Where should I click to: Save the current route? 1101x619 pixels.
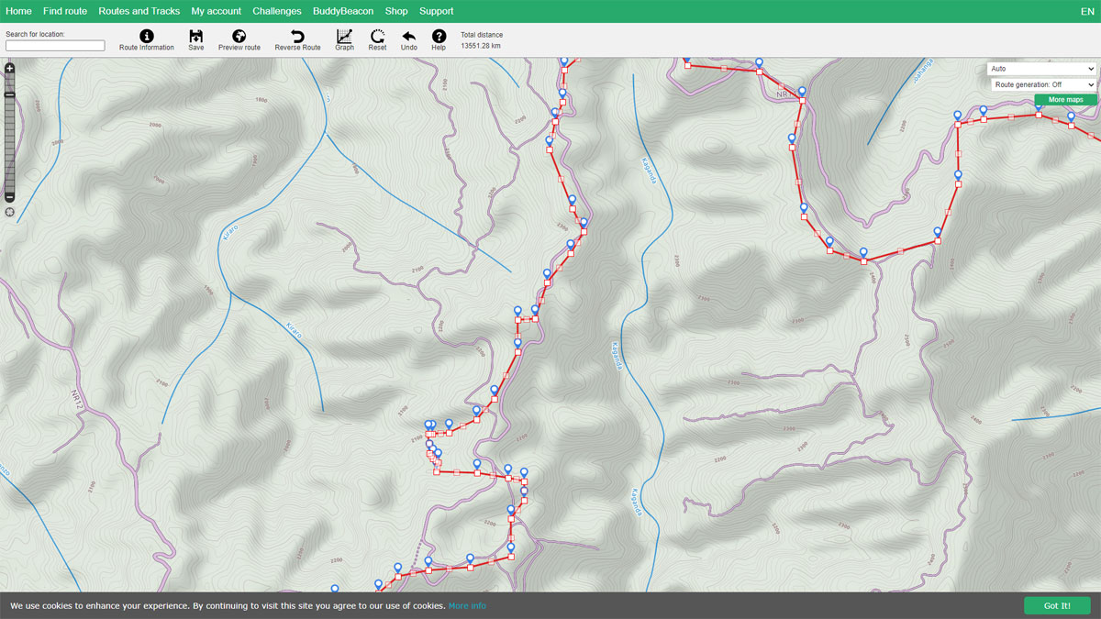pyautogui.click(x=196, y=37)
